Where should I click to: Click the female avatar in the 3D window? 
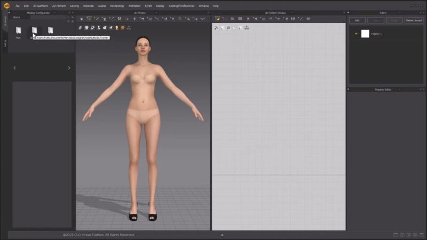click(143, 128)
